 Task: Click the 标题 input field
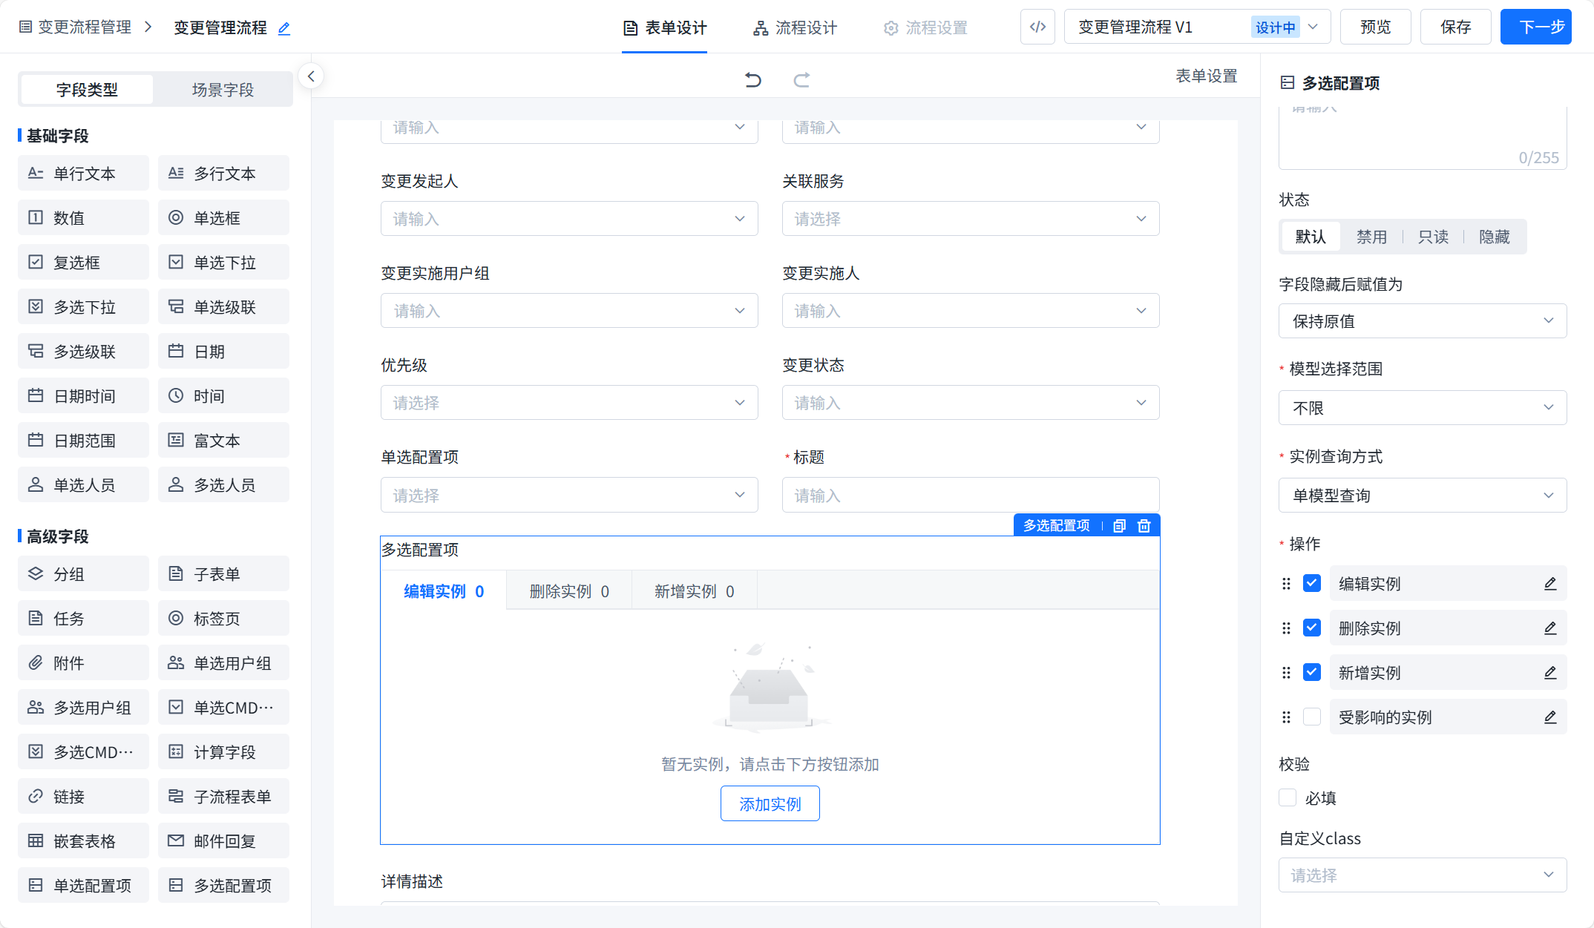[x=970, y=496]
